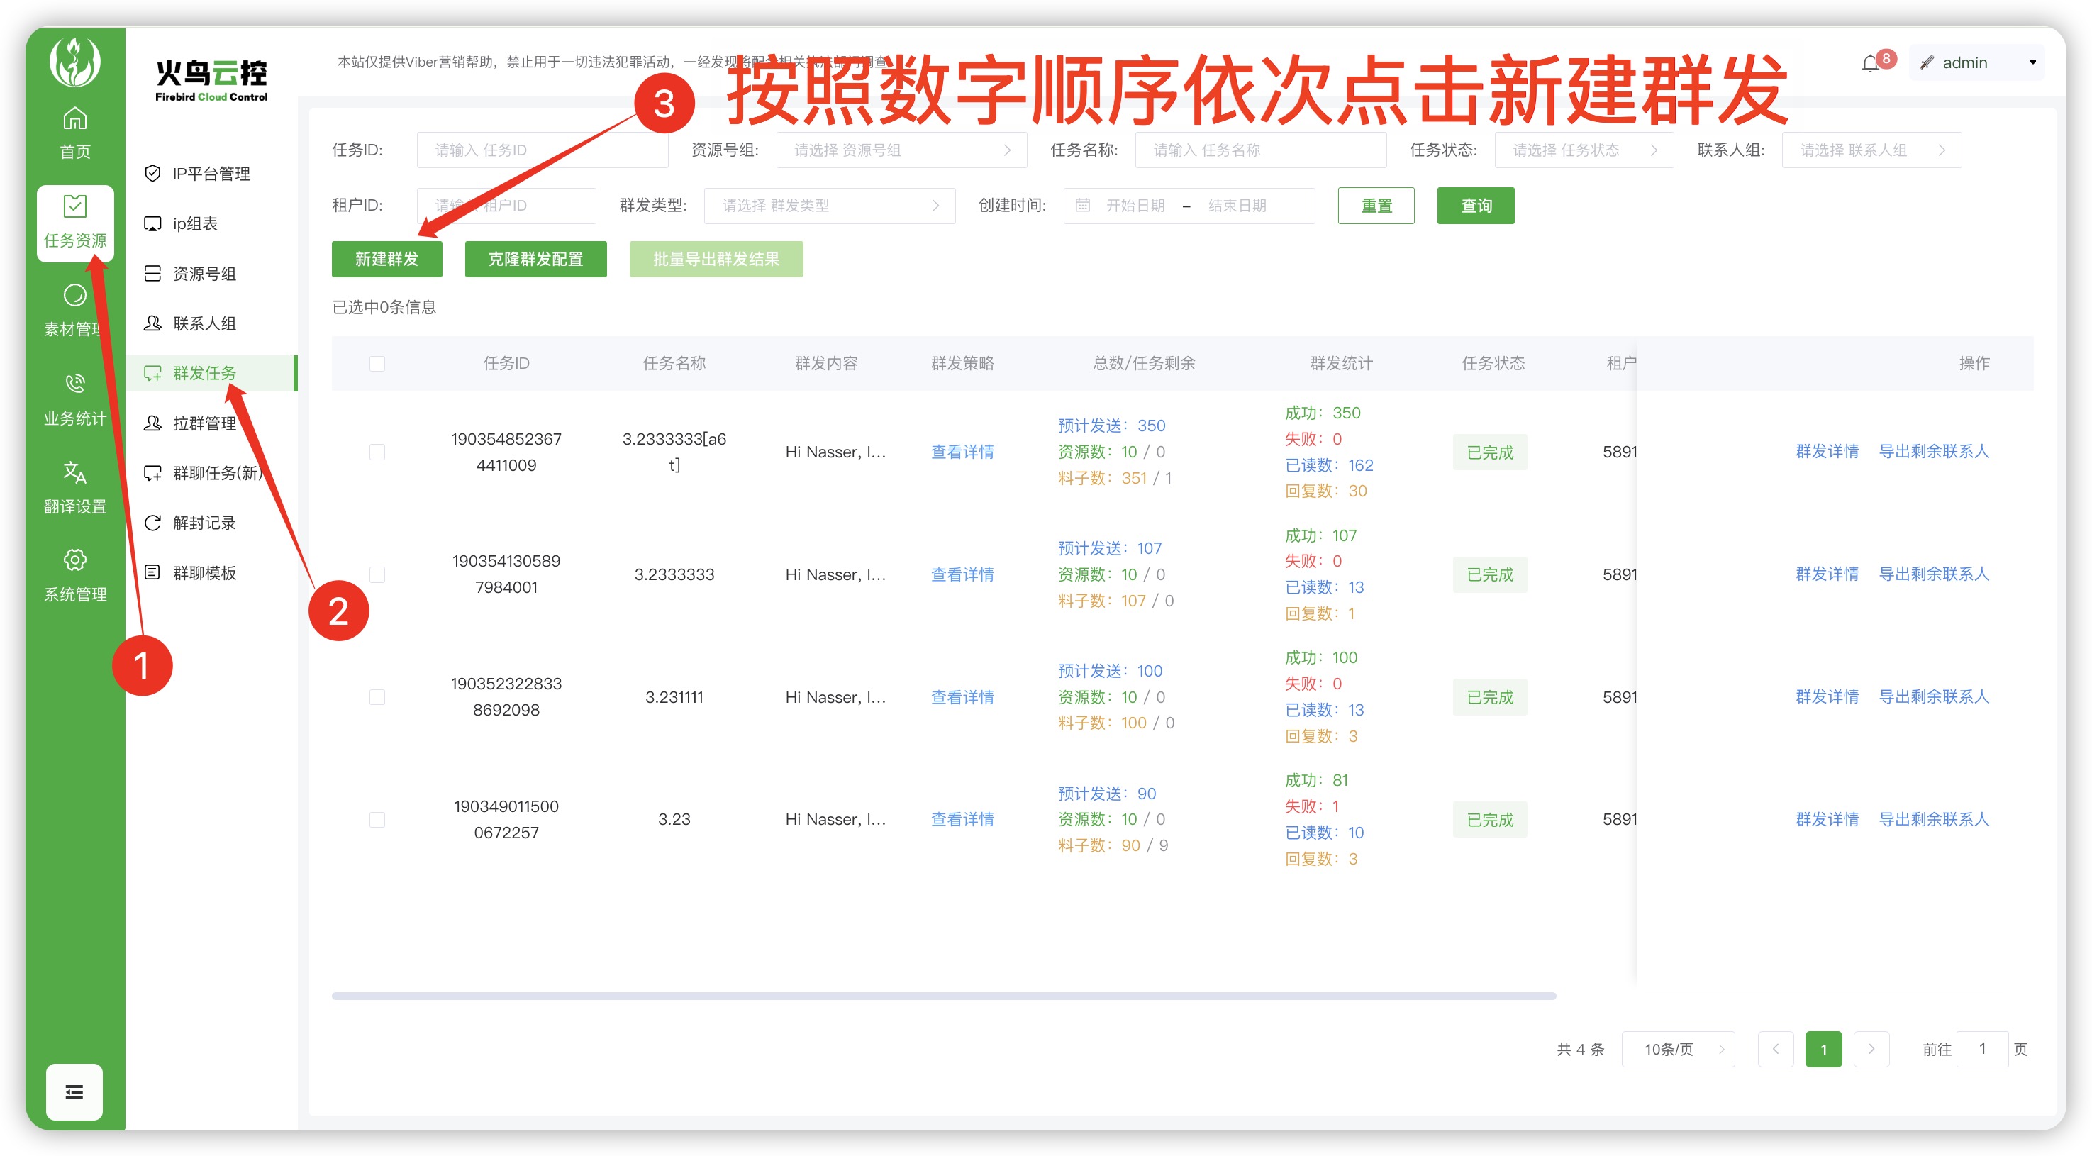Click the horizontal table scrollbar

click(943, 995)
